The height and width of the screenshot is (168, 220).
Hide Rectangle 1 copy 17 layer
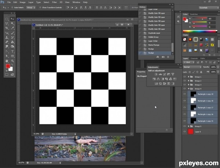pyautogui.click(x=184, y=107)
